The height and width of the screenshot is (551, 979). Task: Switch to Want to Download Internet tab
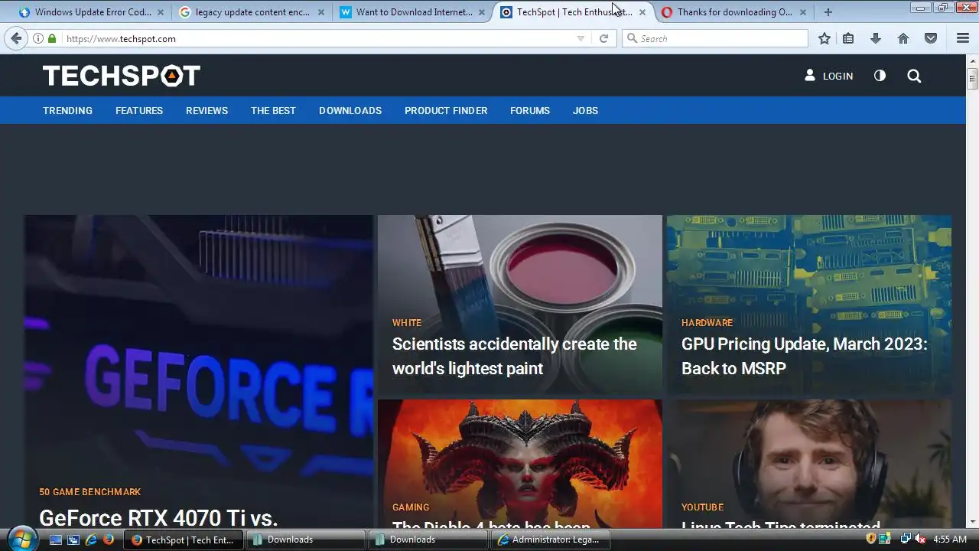[413, 12]
